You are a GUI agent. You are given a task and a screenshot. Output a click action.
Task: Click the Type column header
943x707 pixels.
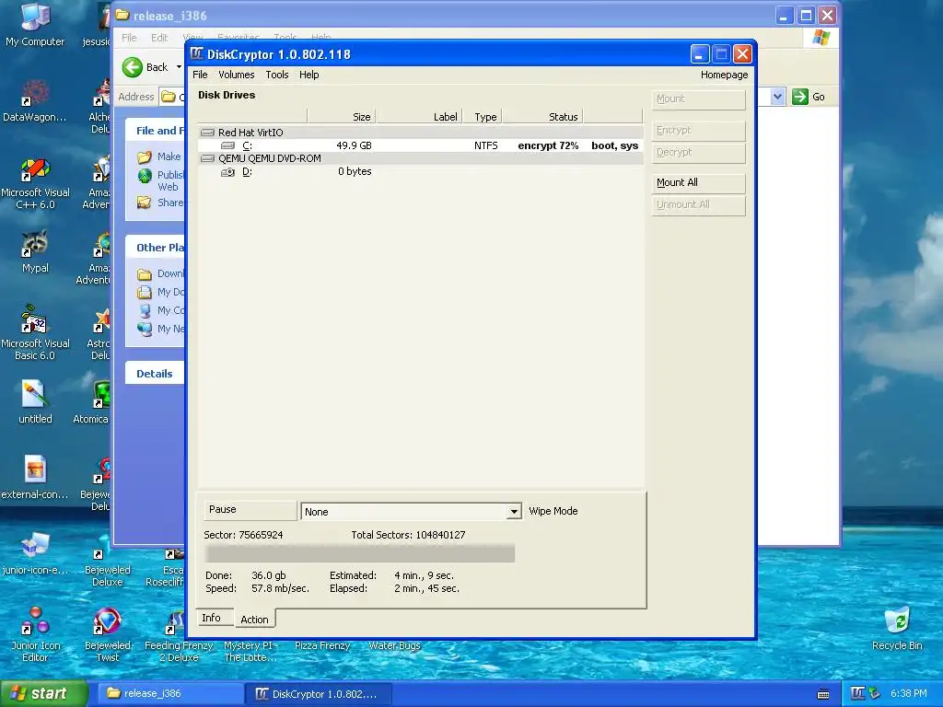tap(483, 117)
